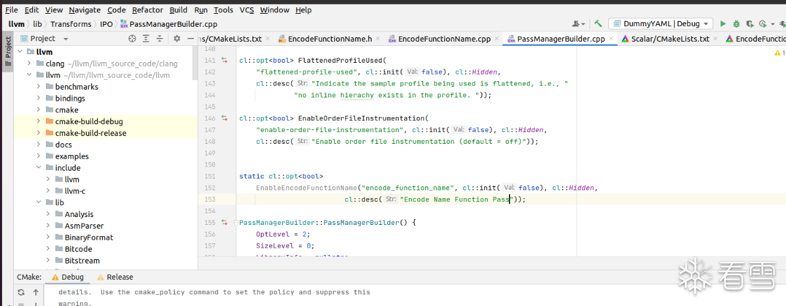786x306 pixels.
Task: Collapse the include folder
Action: click(39, 167)
